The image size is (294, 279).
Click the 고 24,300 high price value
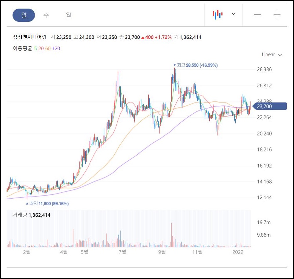click(x=84, y=37)
